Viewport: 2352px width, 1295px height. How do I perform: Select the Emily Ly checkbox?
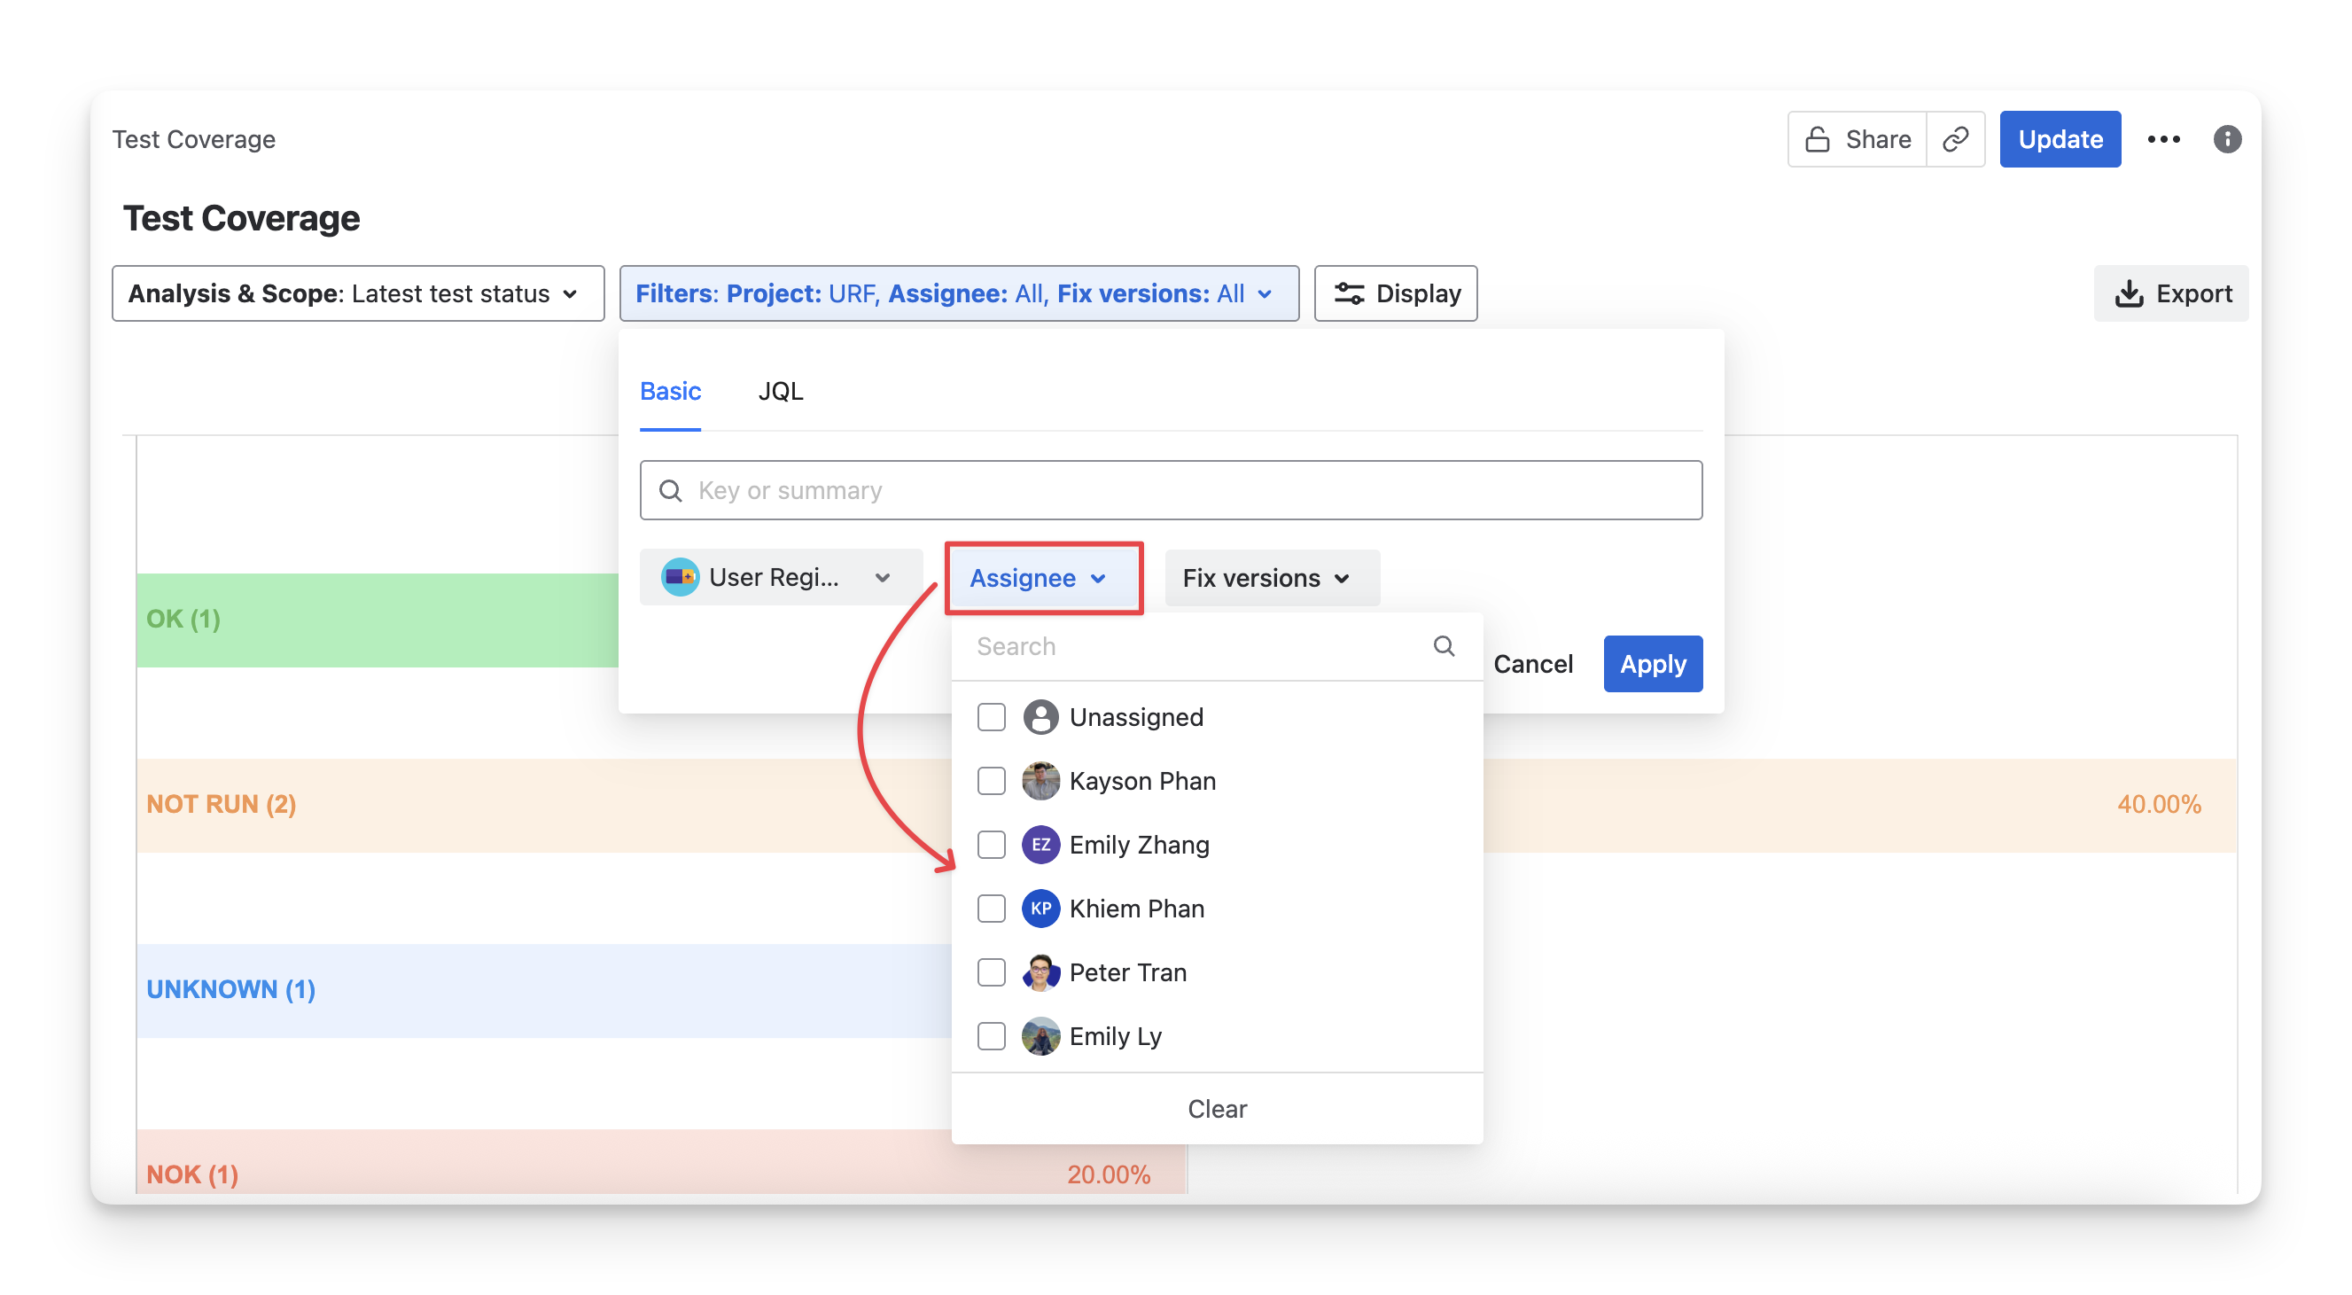tap(992, 1036)
